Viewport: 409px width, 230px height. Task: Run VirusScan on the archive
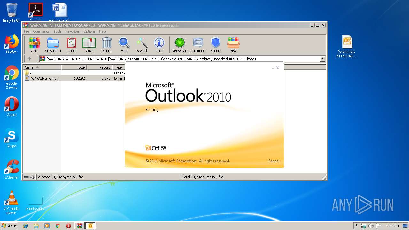180,45
